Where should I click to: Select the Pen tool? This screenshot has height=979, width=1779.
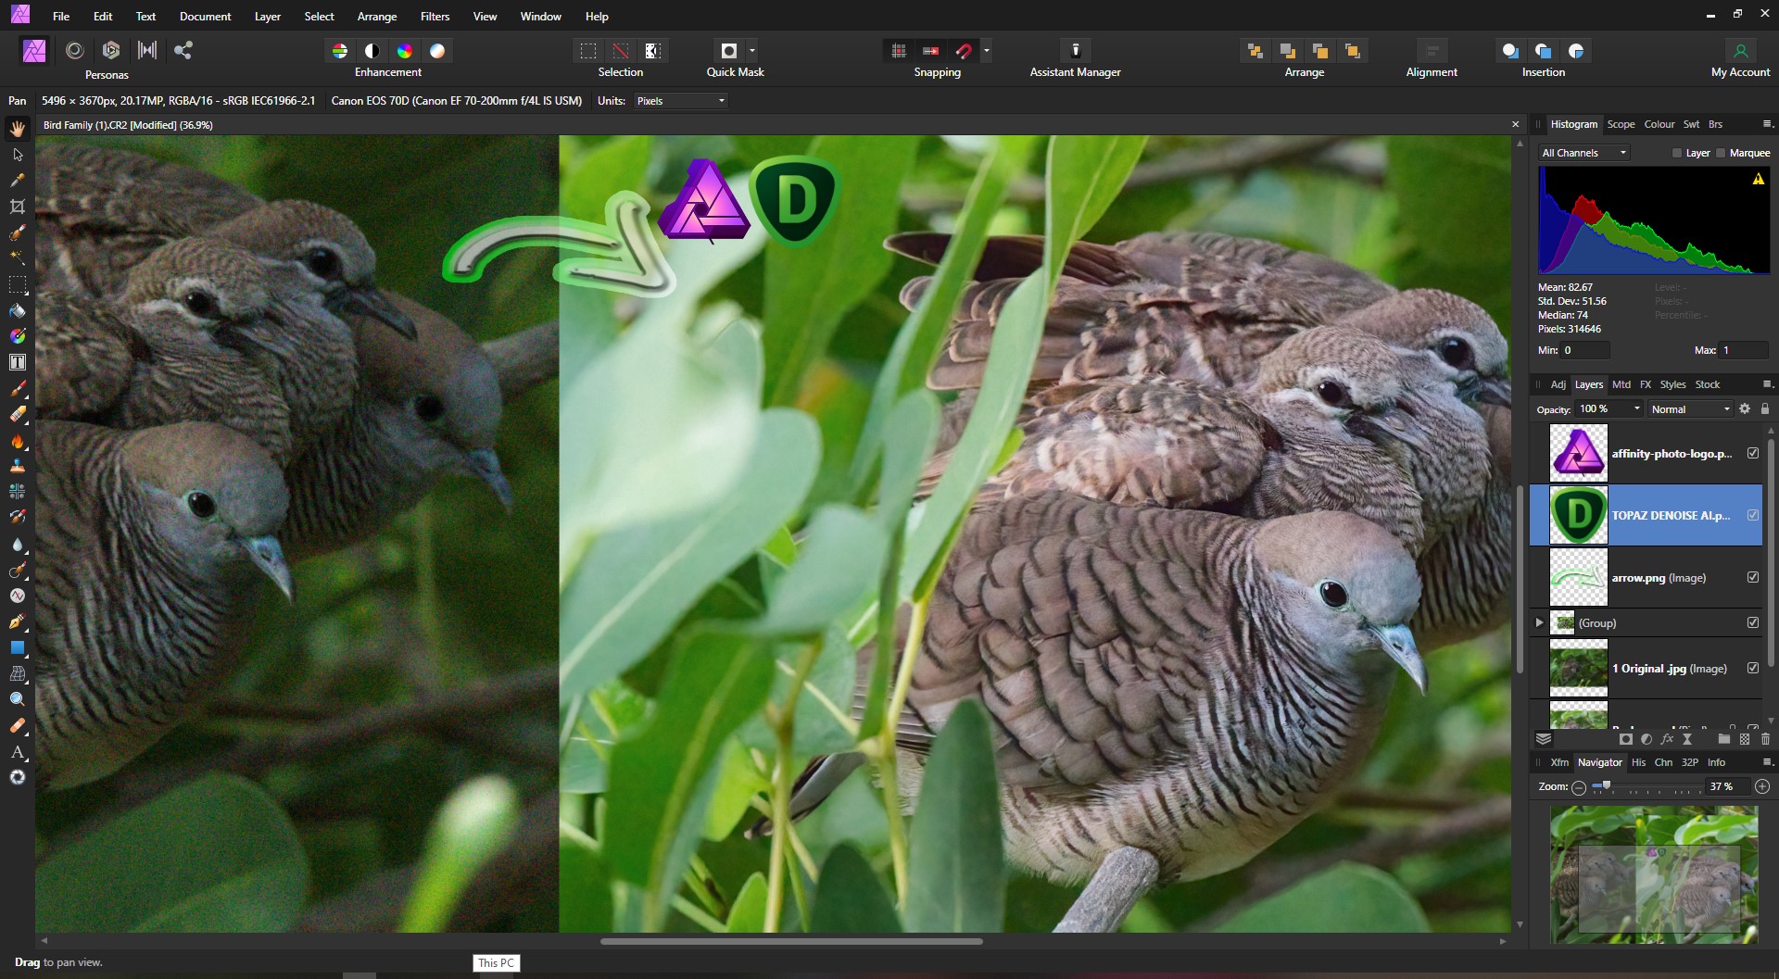tap(17, 622)
